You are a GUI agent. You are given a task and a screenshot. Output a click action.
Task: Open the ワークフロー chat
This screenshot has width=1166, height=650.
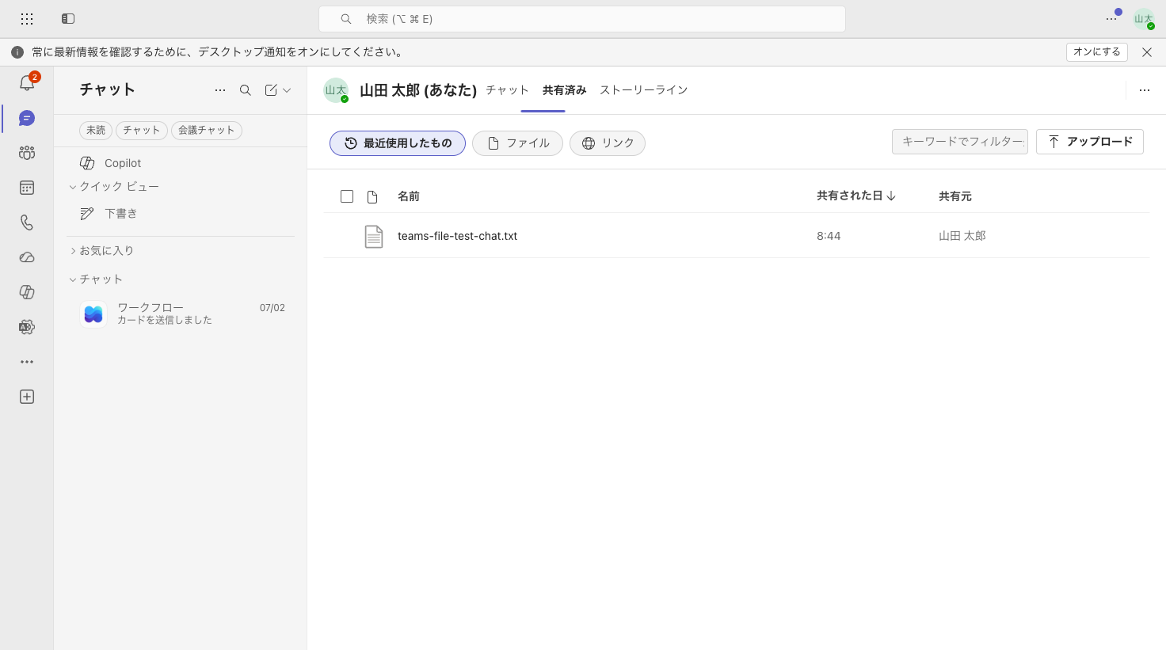[181, 314]
